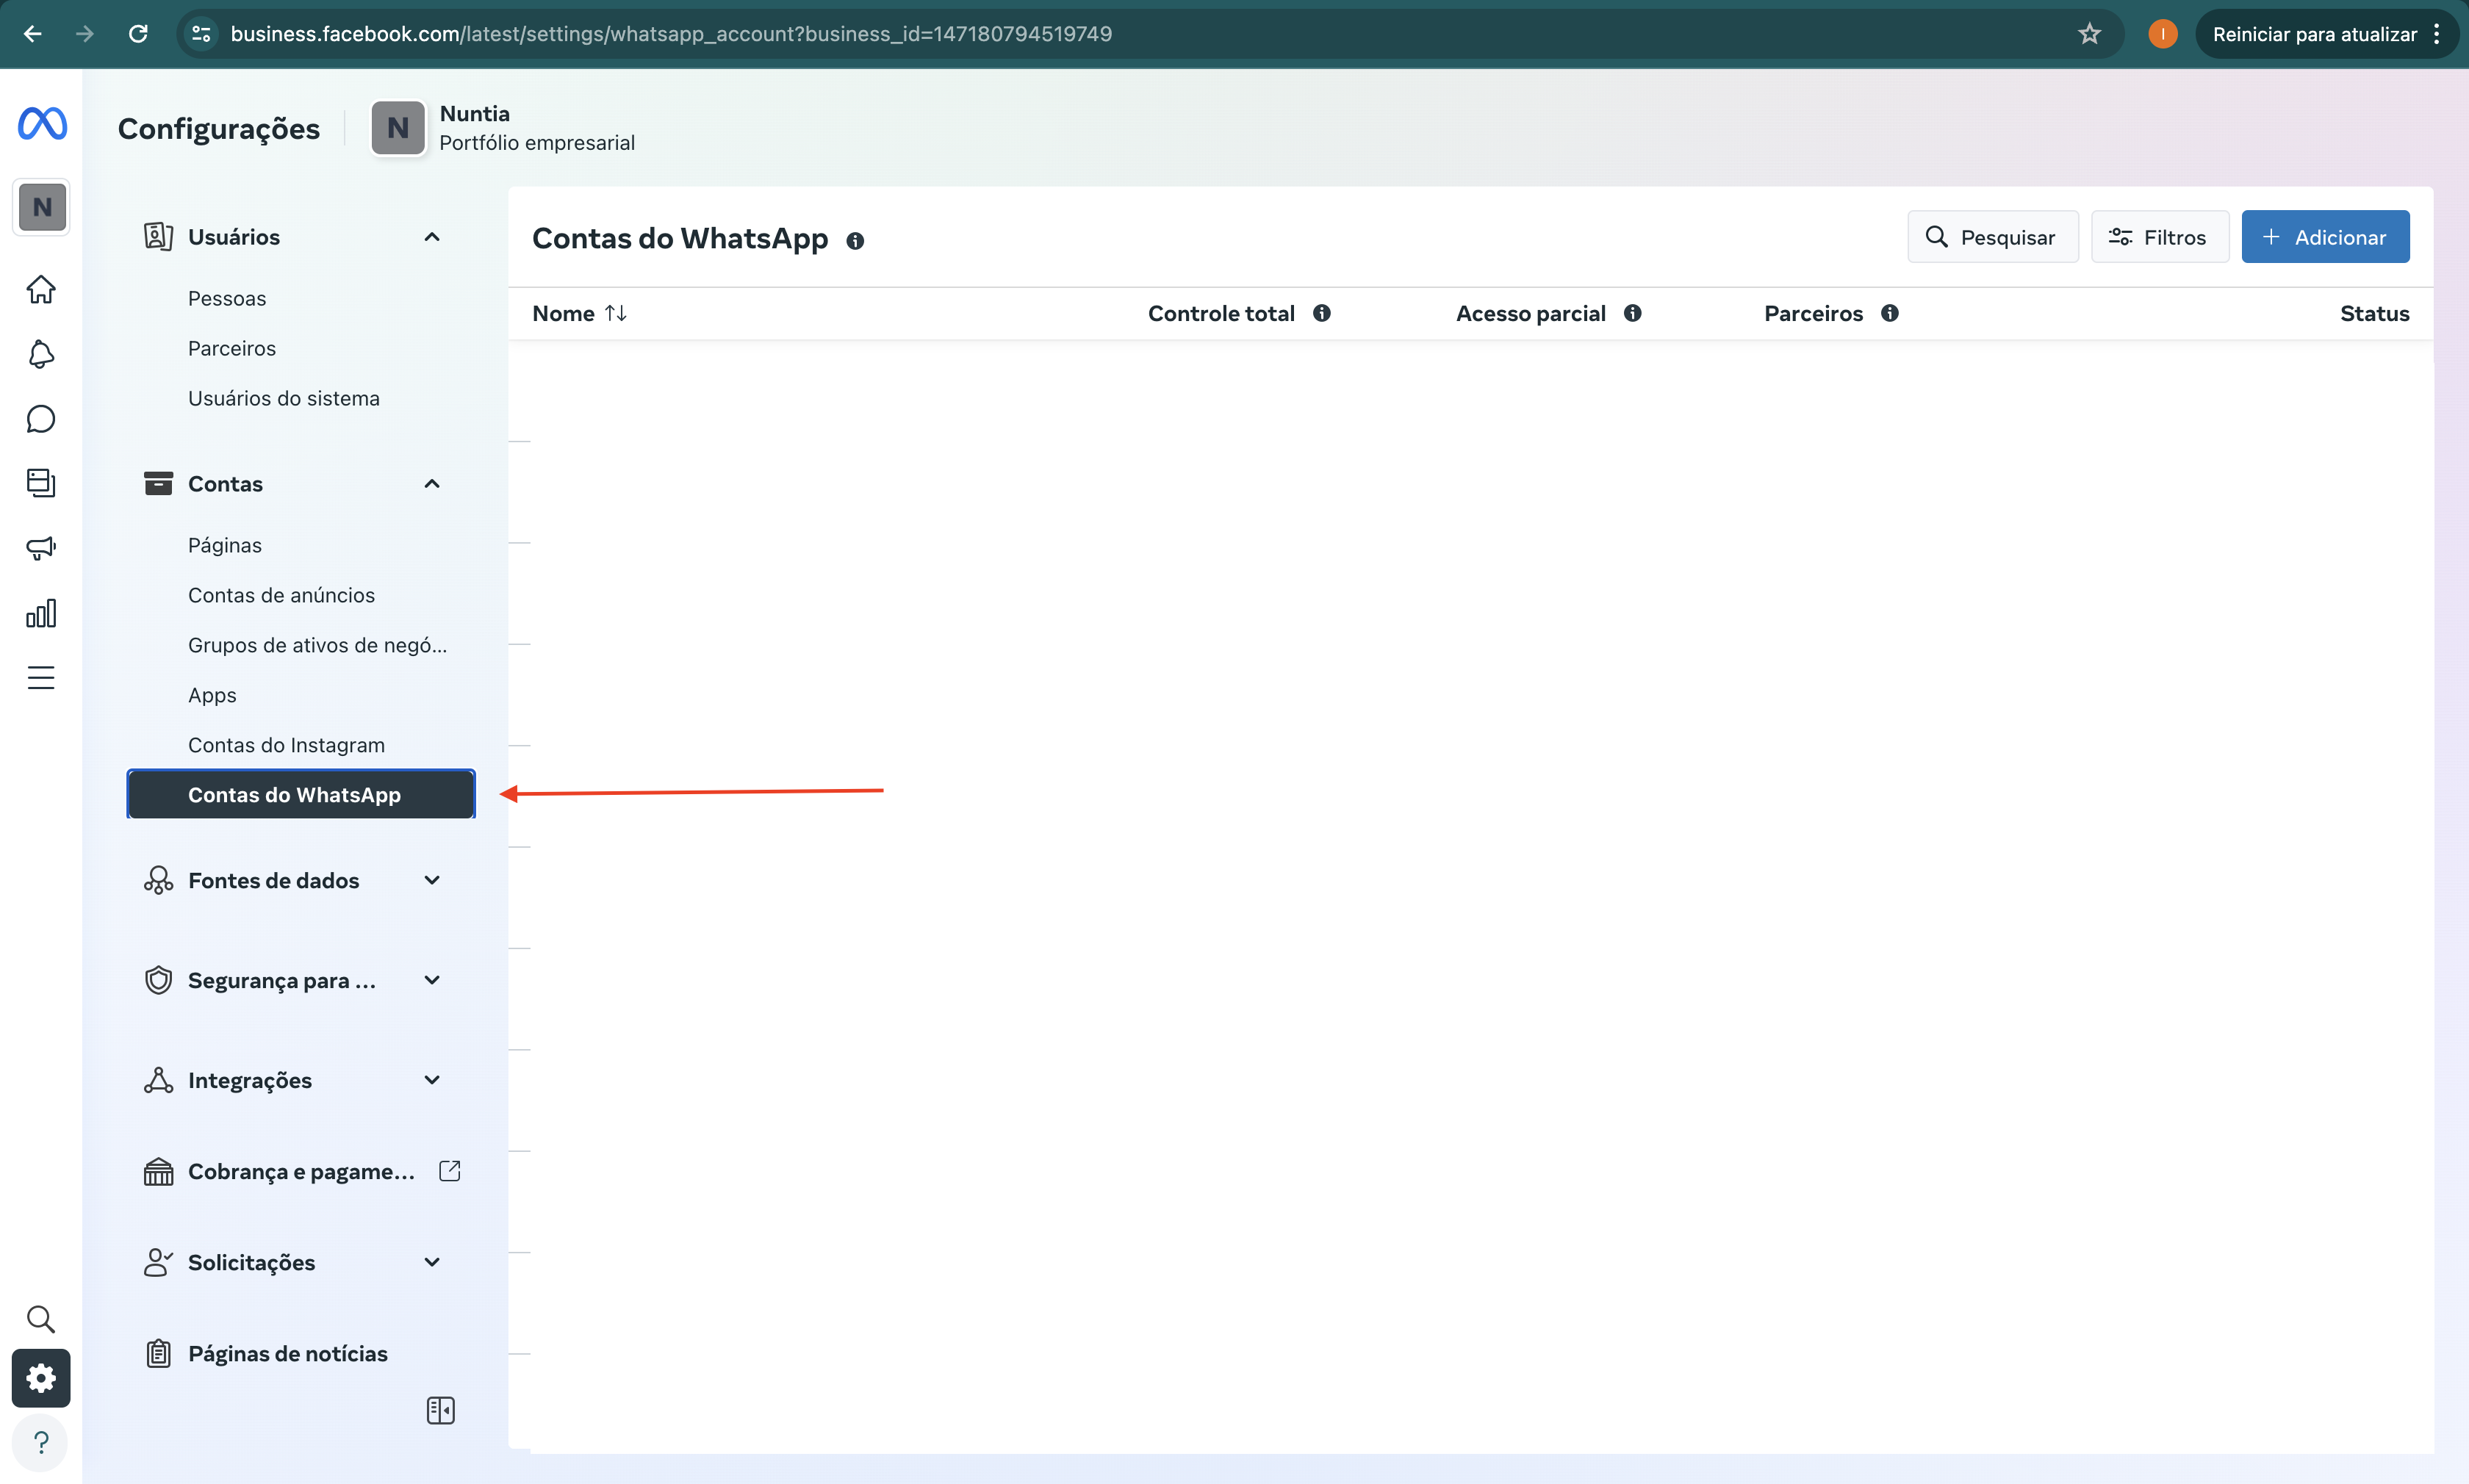Open inbox chat bubble icon
The width and height of the screenshot is (2469, 1484).
[x=41, y=418]
